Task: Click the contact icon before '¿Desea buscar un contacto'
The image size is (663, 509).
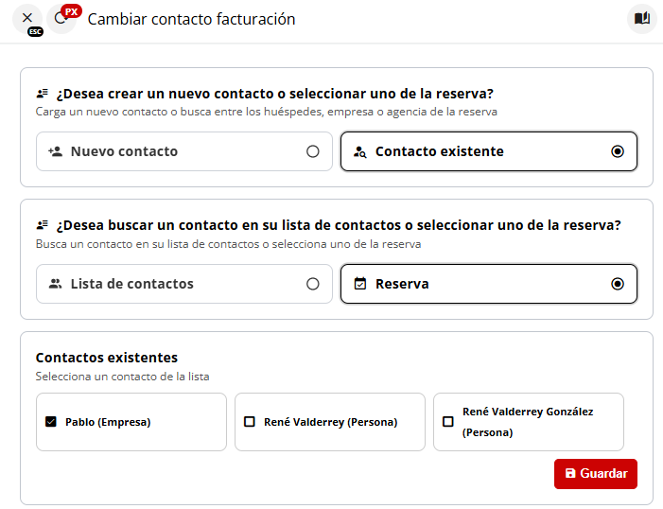Action: [x=42, y=226]
